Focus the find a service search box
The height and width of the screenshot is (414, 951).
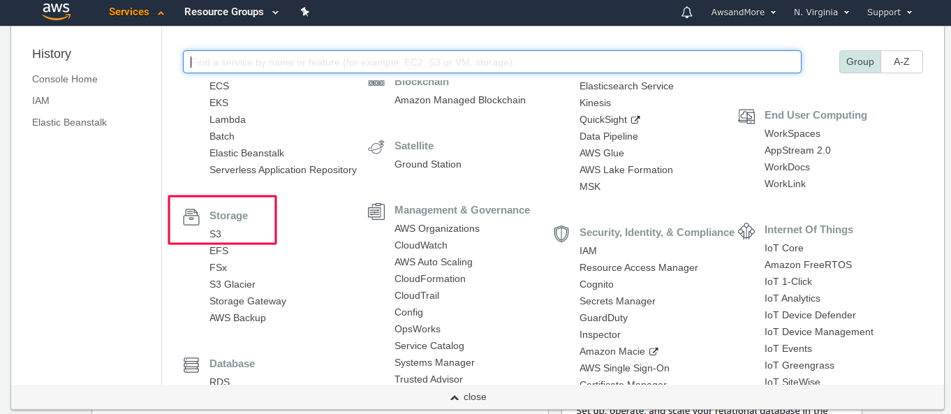coord(492,62)
